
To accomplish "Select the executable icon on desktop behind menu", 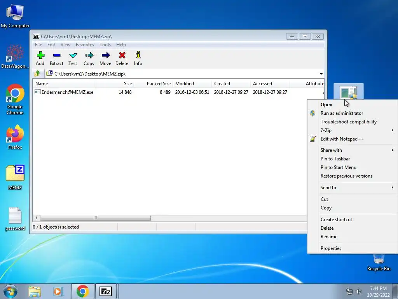I will [348, 92].
